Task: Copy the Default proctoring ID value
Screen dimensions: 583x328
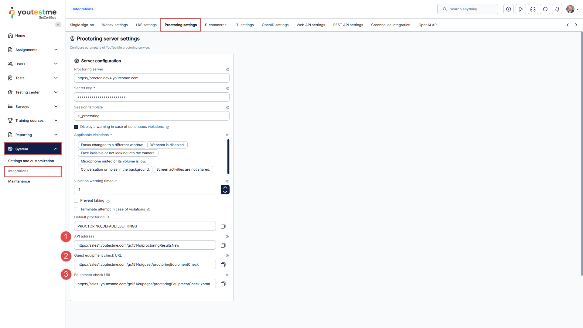Action: click(223, 226)
